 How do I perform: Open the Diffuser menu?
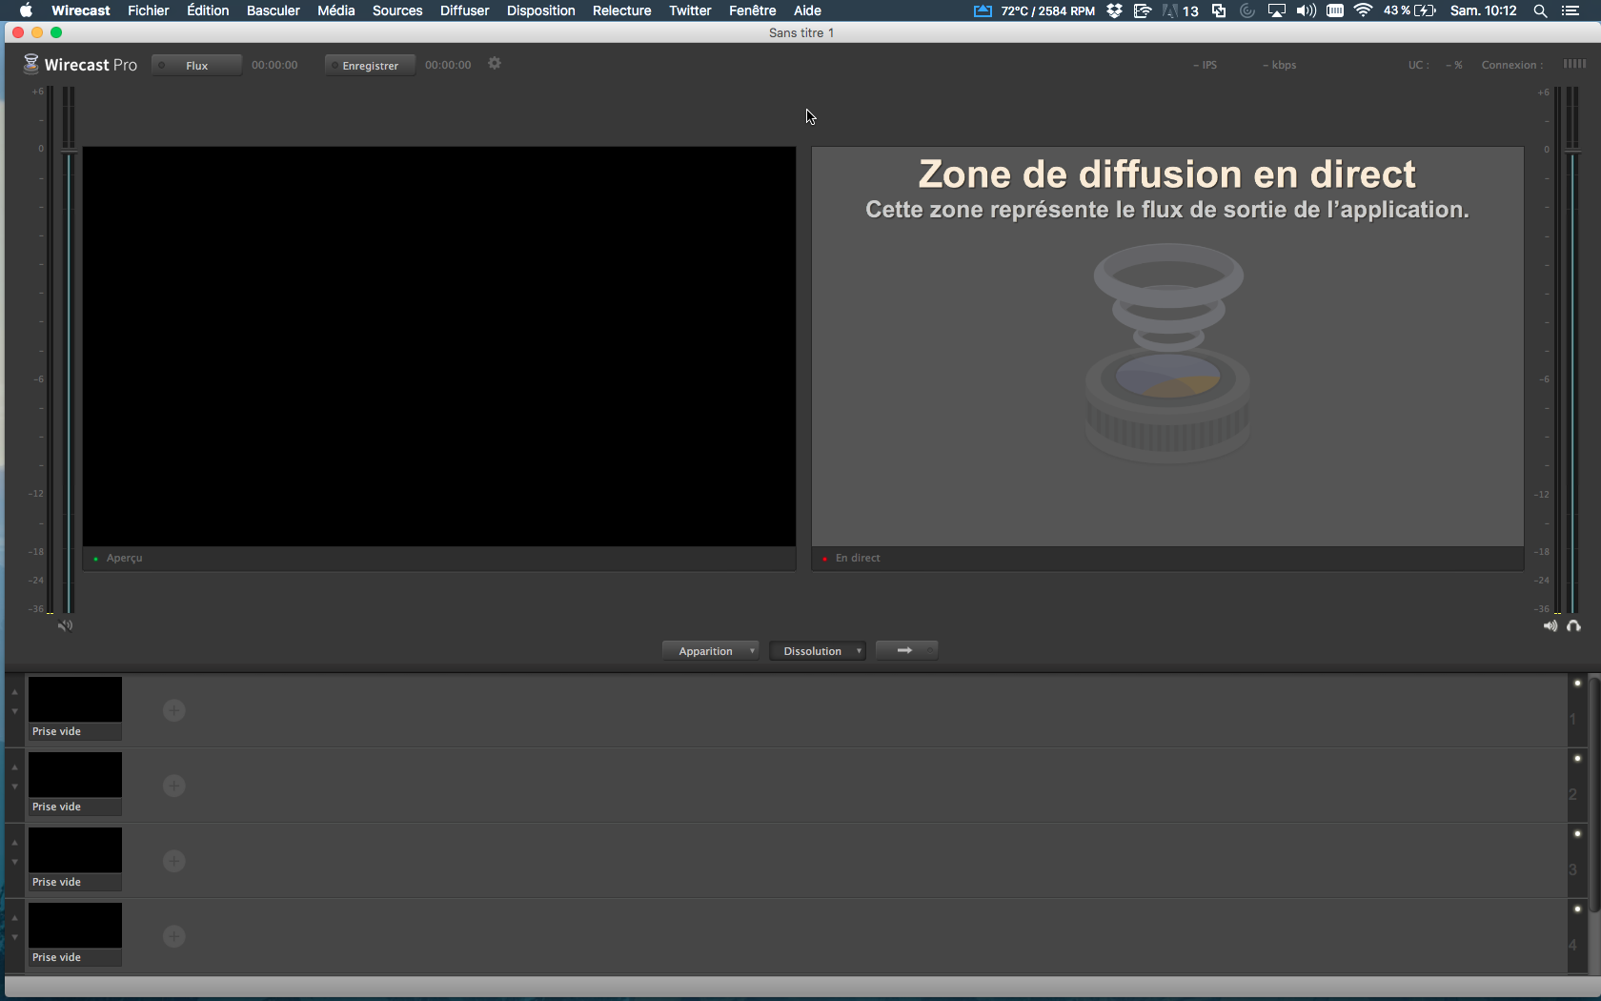click(x=464, y=10)
